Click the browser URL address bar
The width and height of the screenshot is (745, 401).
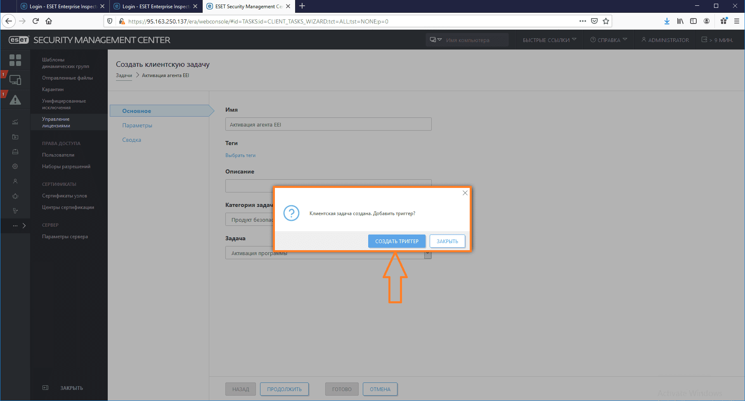point(351,21)
